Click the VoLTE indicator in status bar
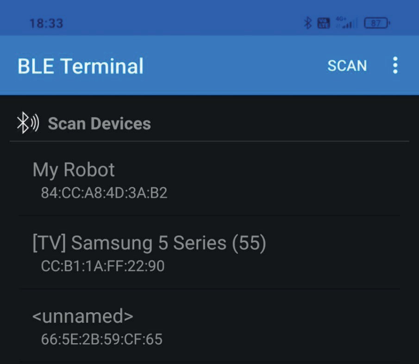Screen dimensions: 419x364 324,23
